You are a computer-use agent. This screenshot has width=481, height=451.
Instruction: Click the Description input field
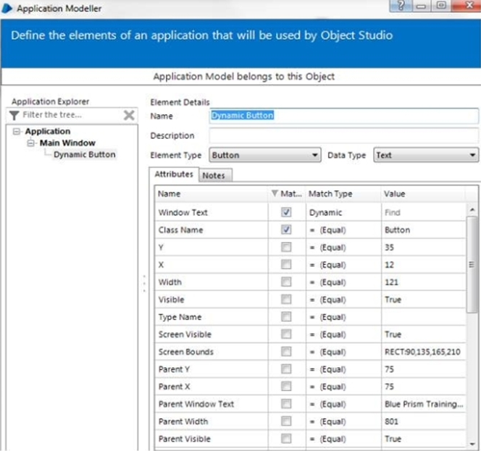[x=343, y=135]
